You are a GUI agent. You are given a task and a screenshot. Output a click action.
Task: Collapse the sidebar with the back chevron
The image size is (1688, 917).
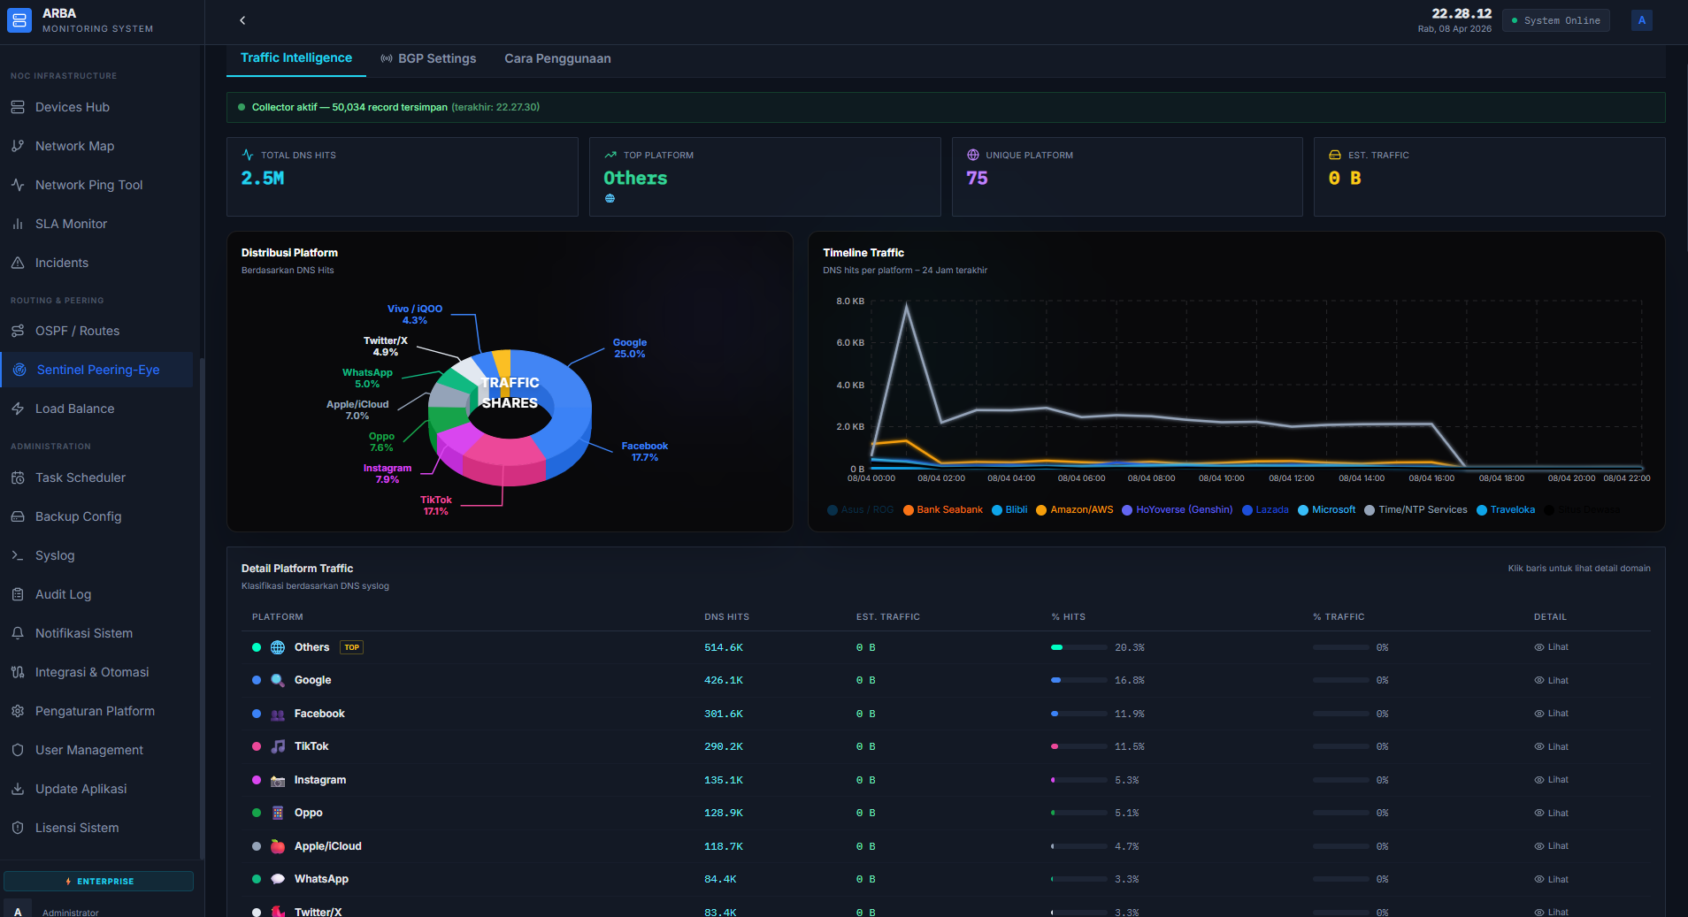242,20
